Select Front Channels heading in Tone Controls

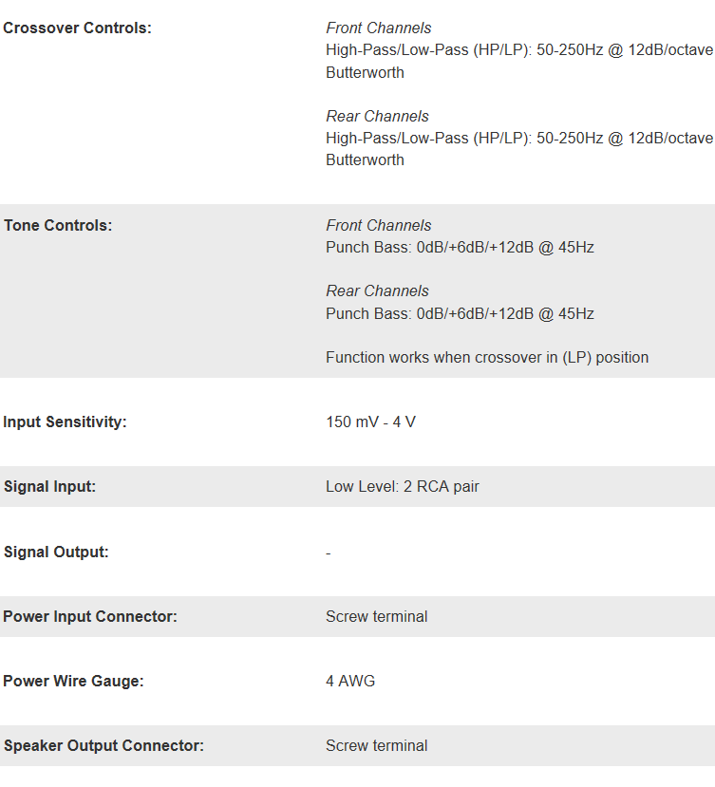(378, 226)
